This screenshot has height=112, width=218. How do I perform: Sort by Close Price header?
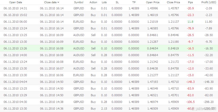[x=173, y=2]
